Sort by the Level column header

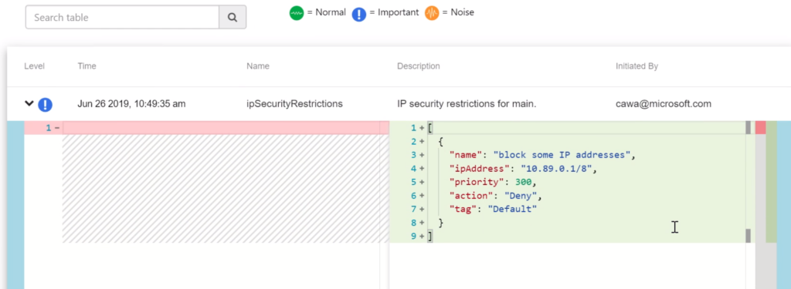coord(34,66)
